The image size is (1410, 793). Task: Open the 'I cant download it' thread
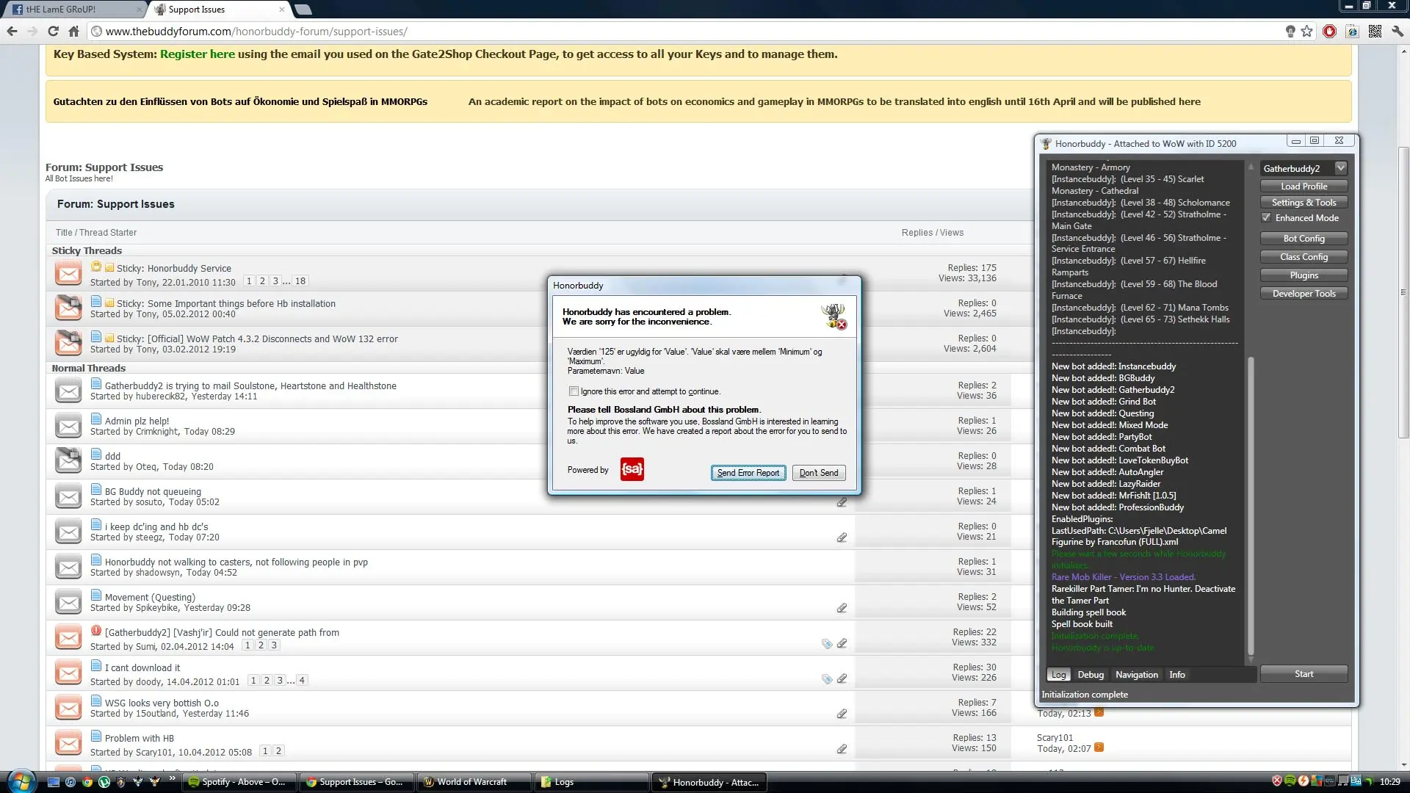point(142,668)
